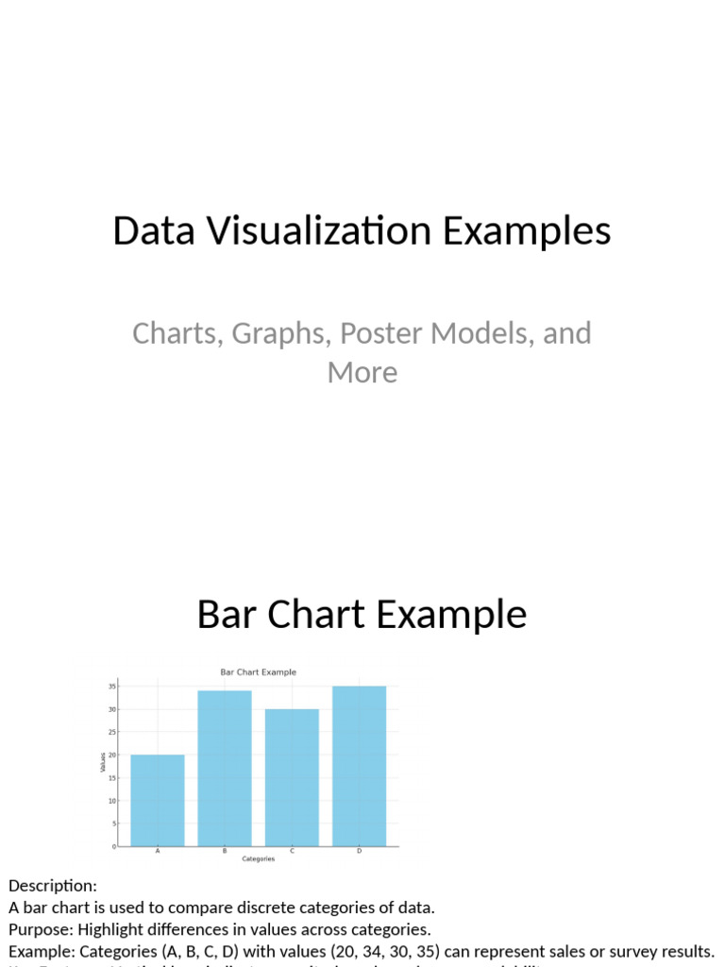Click the "Purpose: Highlight differences" line
The width and height of the screenshot is (725, 967).
219,929
